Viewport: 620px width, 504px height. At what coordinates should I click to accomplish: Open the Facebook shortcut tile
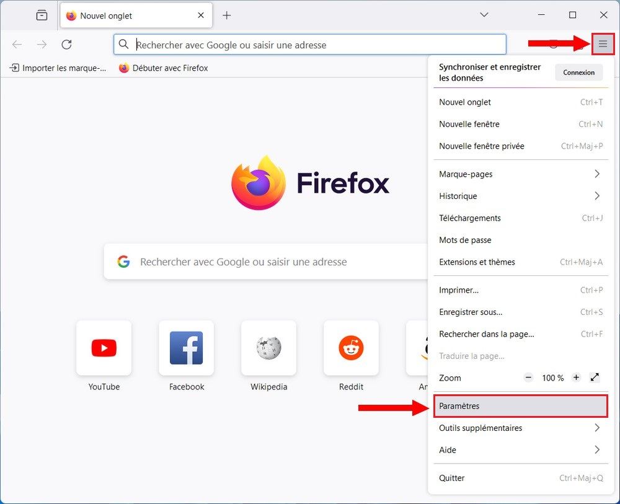coord(185,348)
